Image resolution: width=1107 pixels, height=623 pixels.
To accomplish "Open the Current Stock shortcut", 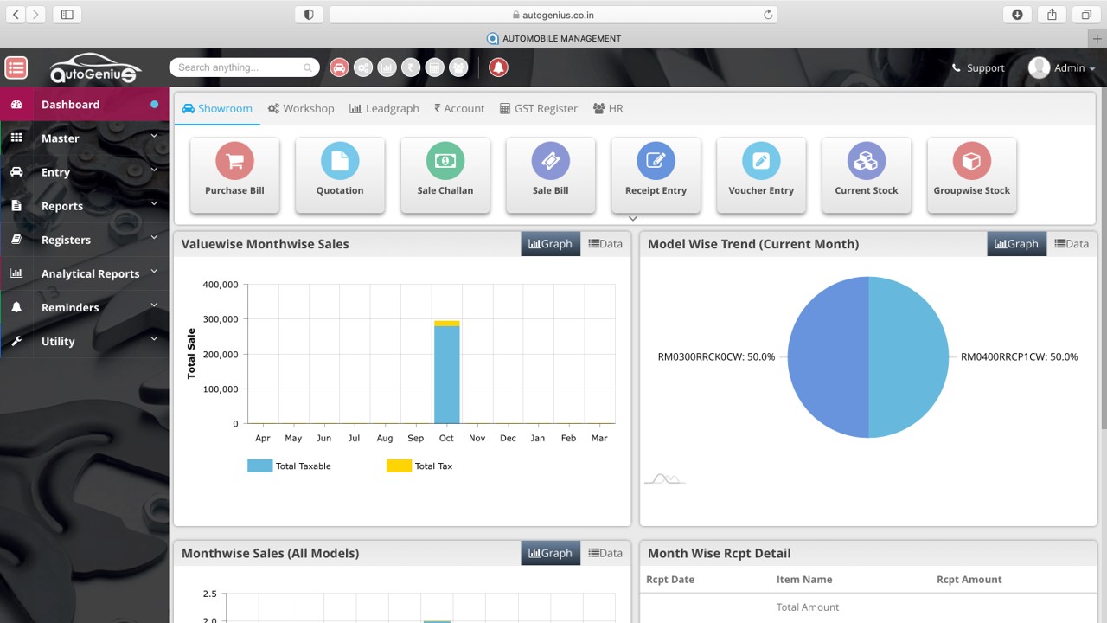I will (x=866, y=174).
